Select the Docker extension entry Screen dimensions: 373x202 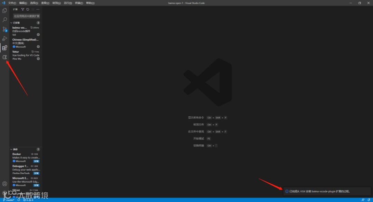click(26, 158)
